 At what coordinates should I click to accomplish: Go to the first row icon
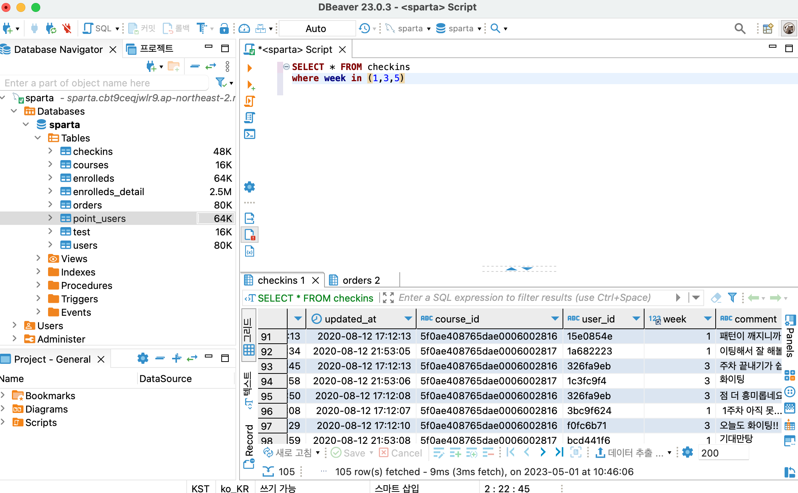pos(511,452)
